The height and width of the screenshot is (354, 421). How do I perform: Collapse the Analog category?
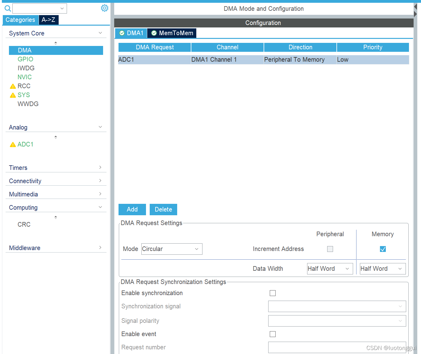(x=100, y=127)
